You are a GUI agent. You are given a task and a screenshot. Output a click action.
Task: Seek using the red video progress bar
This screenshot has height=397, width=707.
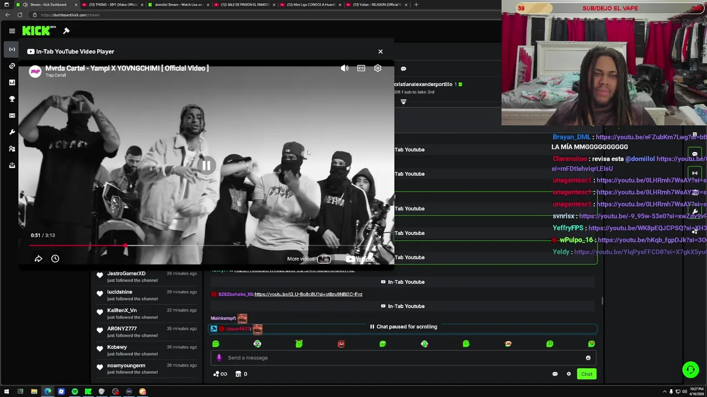coord(205,245)
